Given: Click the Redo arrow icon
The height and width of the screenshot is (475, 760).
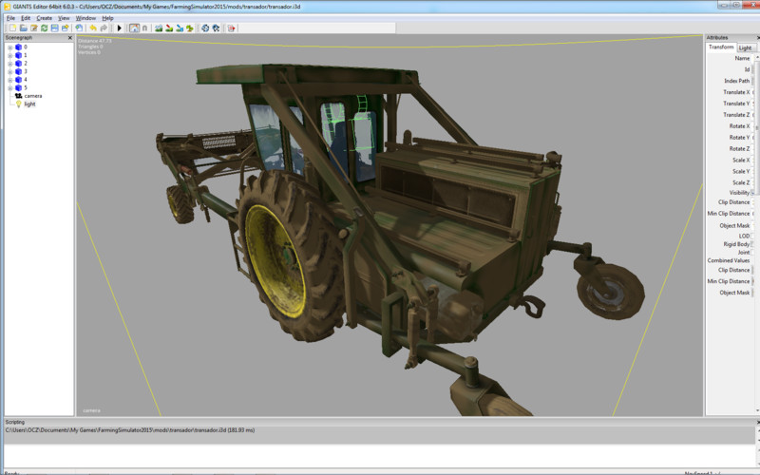Looking at the screenshot, I should tap(103, 28).
